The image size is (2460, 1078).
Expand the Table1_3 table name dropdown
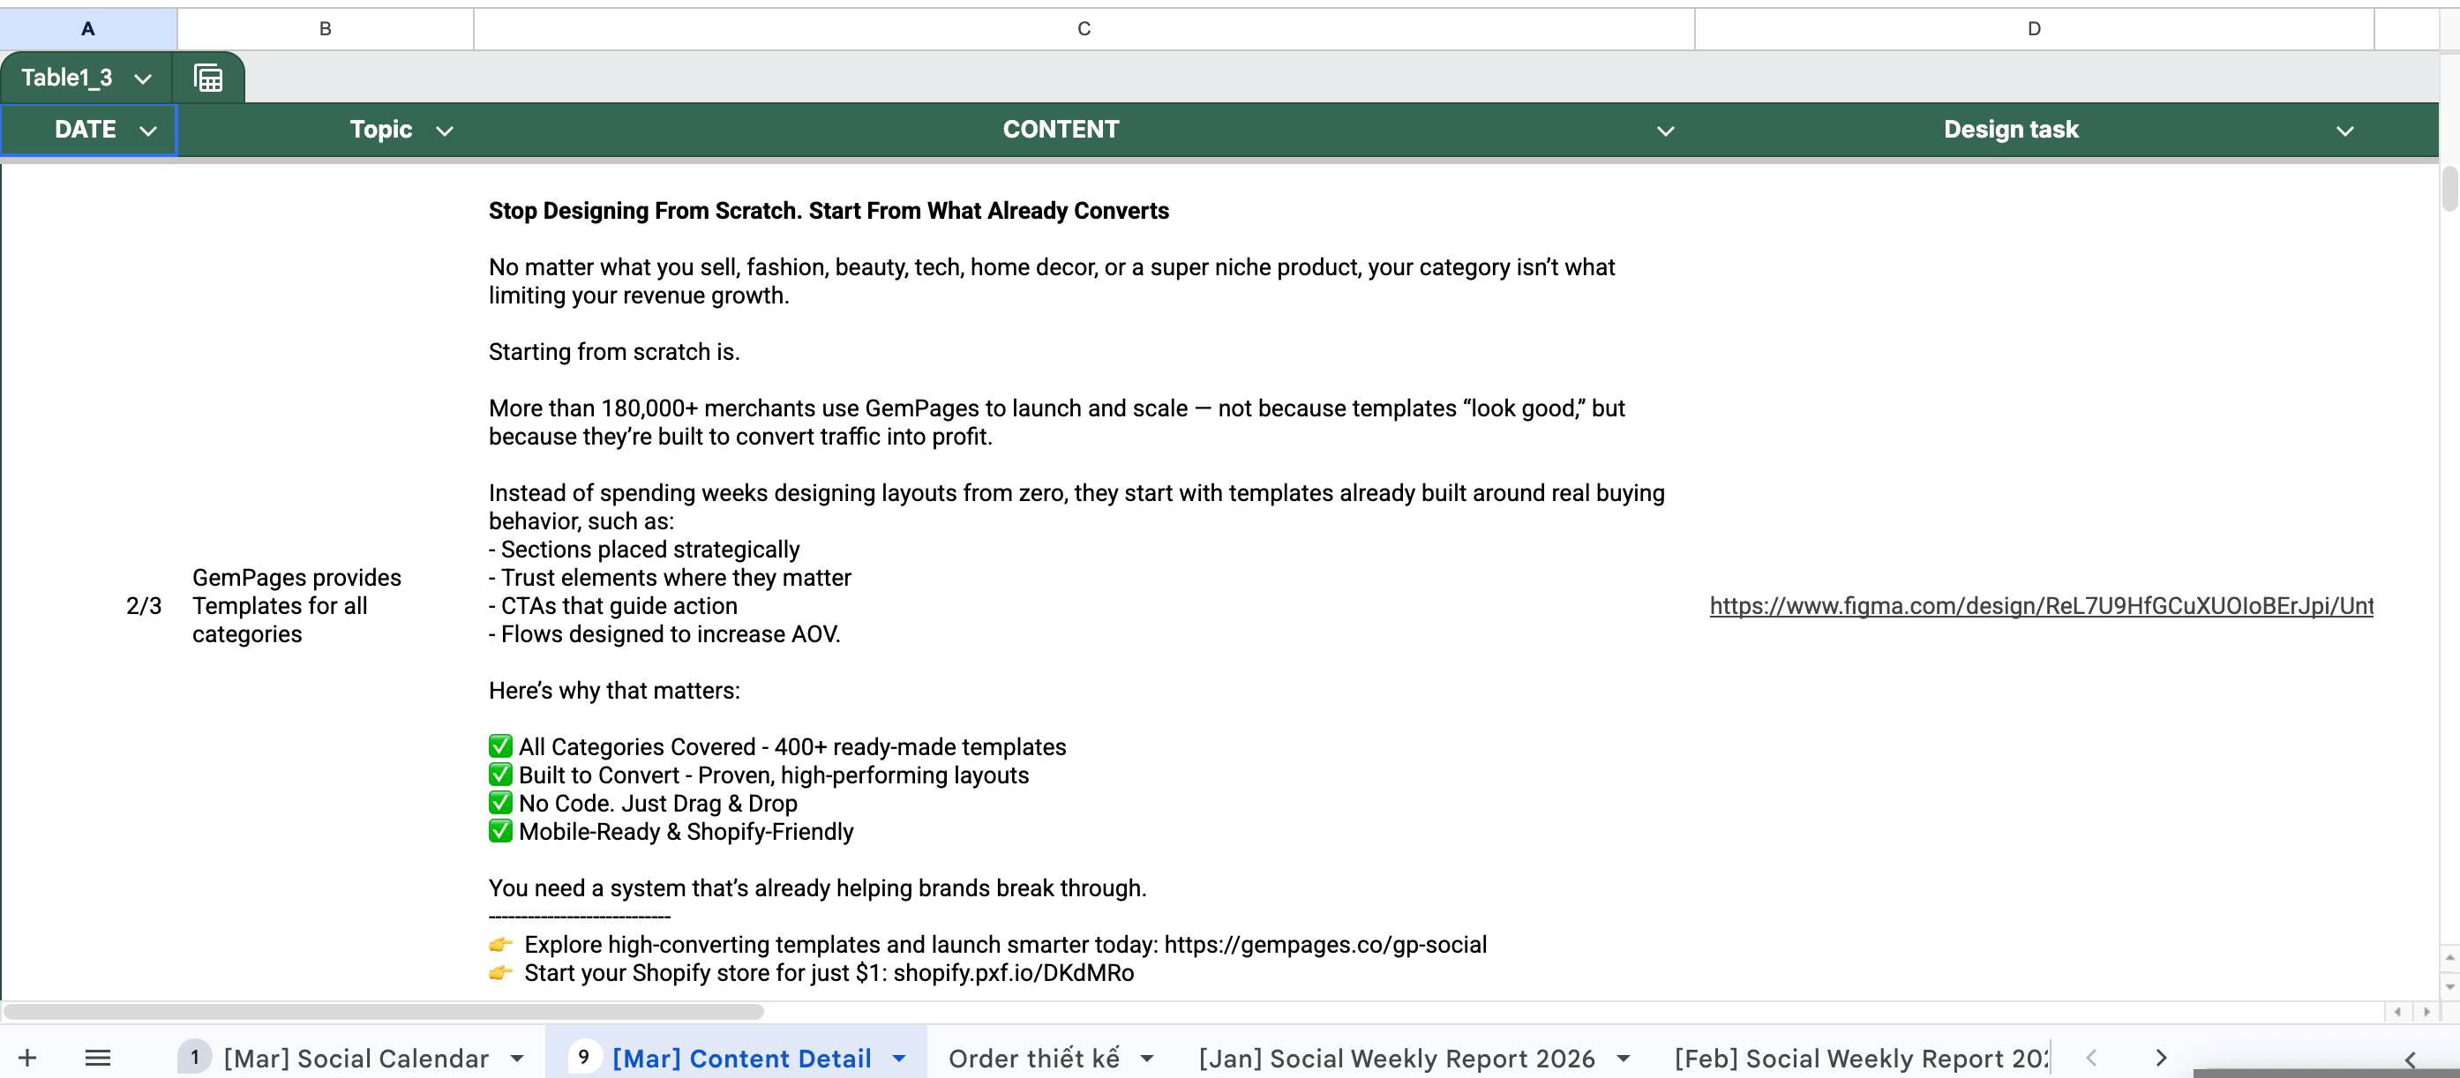(143, 79)
